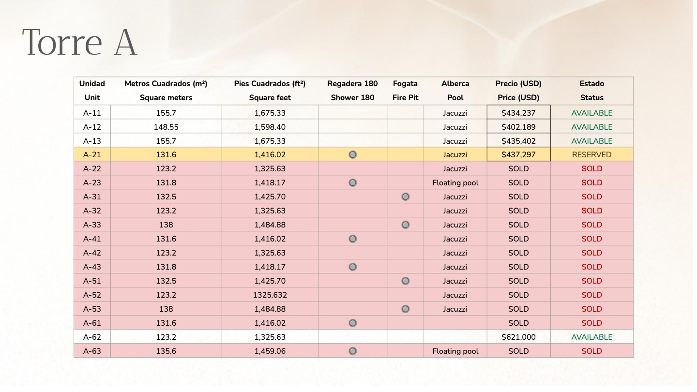Viewport: 697px width, 392px height.
Task: Select the Floating pool cell for A-63
Action: [455, 351]
